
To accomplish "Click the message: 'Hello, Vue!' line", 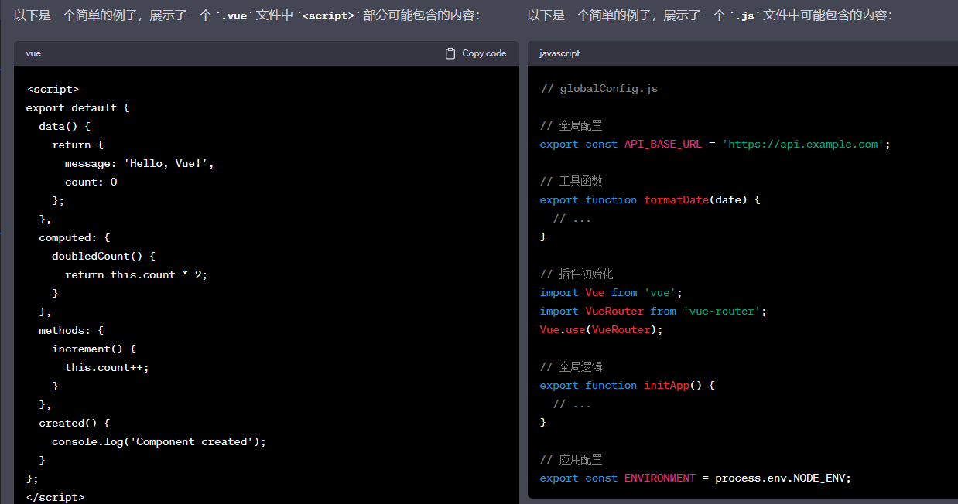I will point(139,163).
